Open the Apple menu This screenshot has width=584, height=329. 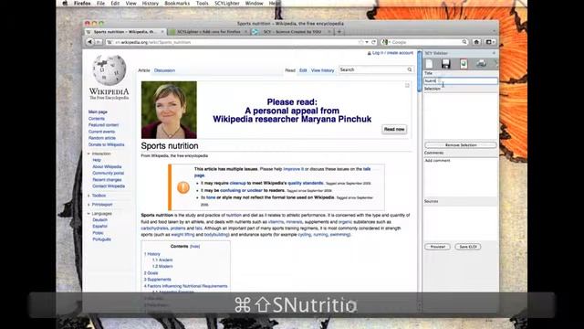tap(65, 3)
